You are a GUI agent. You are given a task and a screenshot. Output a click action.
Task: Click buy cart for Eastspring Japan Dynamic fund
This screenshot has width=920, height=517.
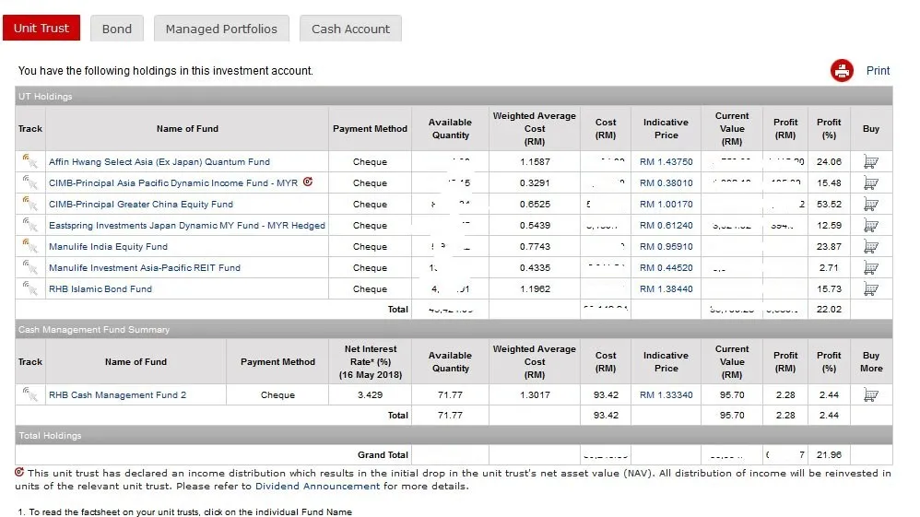(871, 225)
